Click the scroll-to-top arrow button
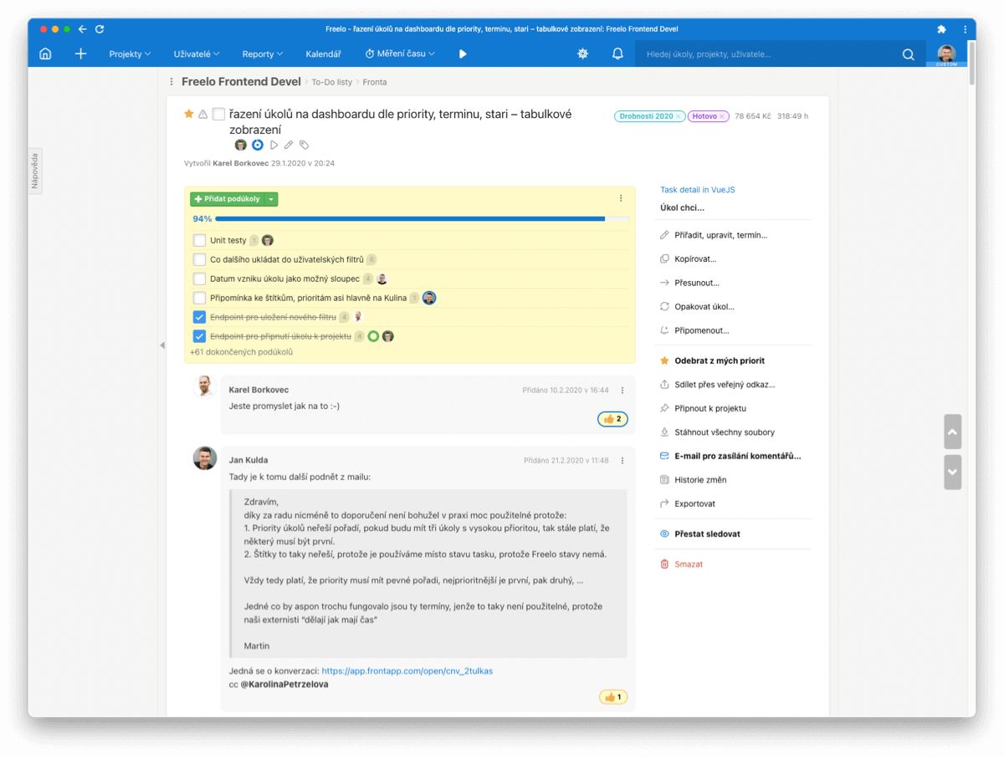Screen dimensions: 1004x757 click(952, 432)
